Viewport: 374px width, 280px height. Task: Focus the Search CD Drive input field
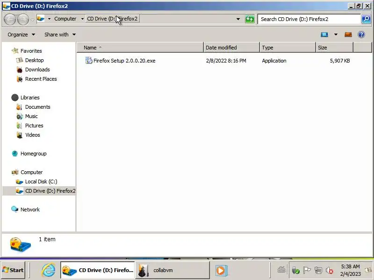click(x=309, y=19)
